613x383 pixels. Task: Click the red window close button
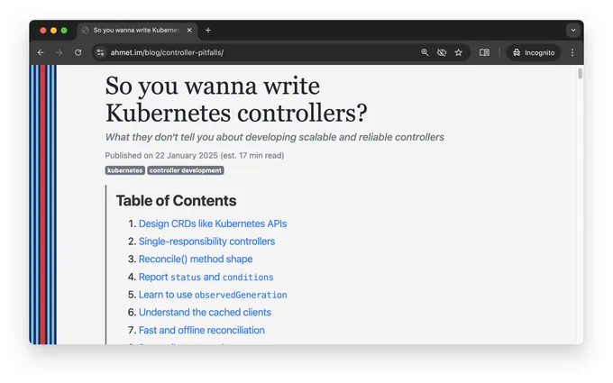[x=43, y=30]
